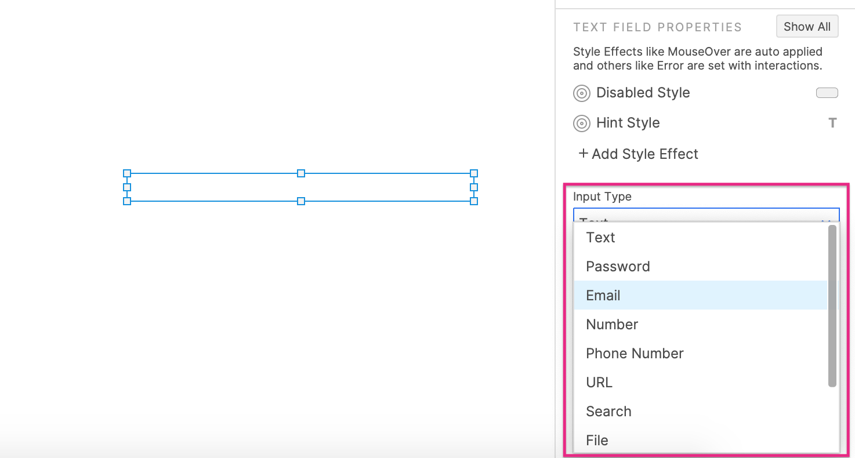The image size is (855, 458).
Task: Select the Number input type option
Action: pos(612,324)
